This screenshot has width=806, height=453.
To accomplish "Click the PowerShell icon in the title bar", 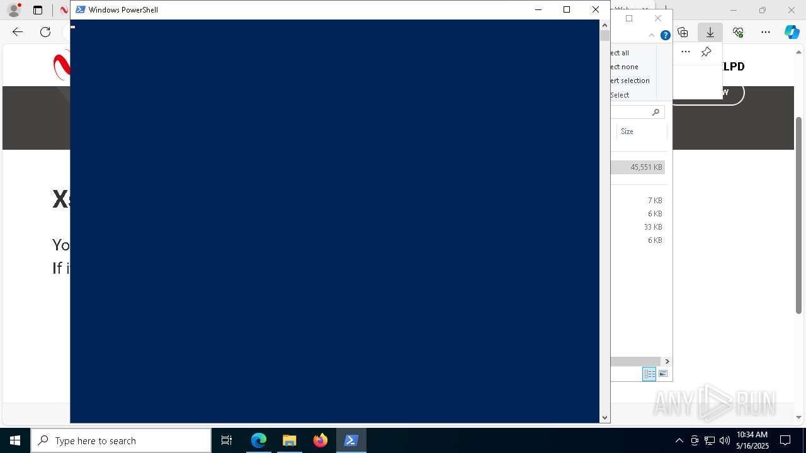I will coord(81,9).
